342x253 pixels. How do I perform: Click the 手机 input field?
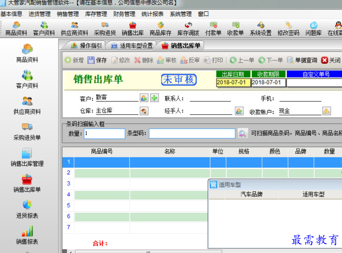[x=300, y=98]
